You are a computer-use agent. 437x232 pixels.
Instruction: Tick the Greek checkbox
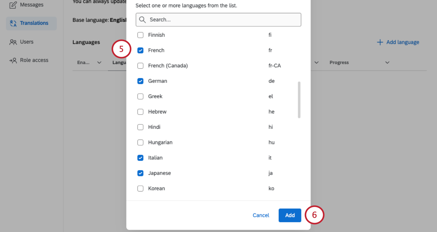tap(140, 96)
